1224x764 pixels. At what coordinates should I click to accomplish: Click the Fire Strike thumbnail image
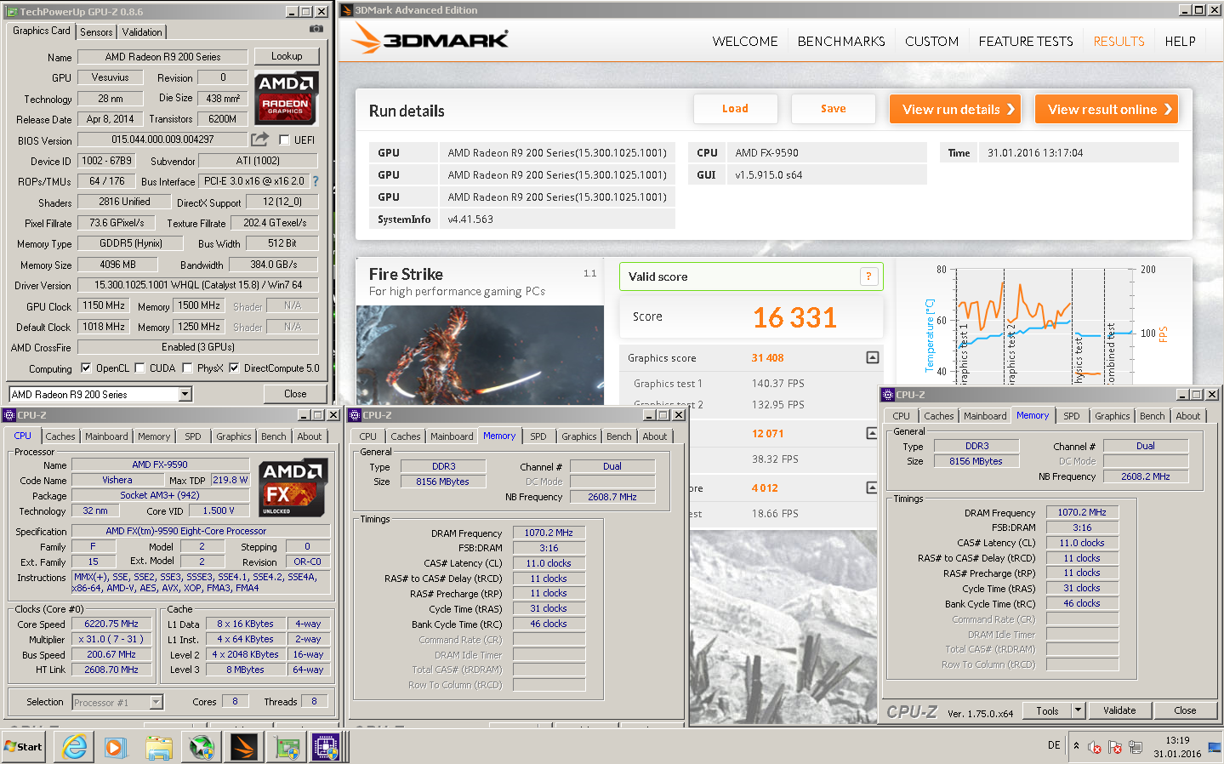pyautogui.click(x=480, y=355)
